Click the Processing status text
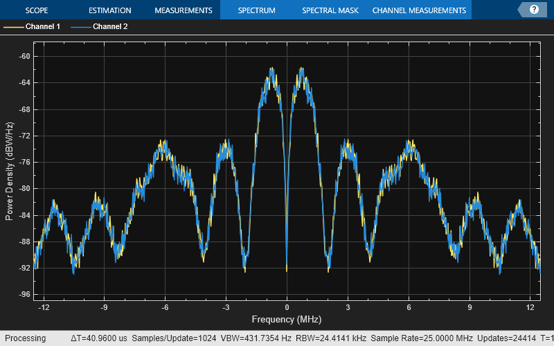The height and width of the screenshot is (346, 554). point(26,338)
